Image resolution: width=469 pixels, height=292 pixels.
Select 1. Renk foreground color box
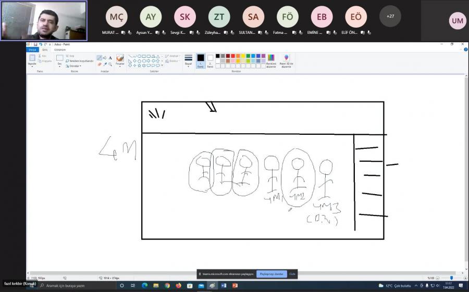coord(200,60)
